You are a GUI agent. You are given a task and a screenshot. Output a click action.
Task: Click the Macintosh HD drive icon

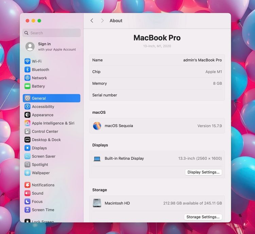(97, 203)
